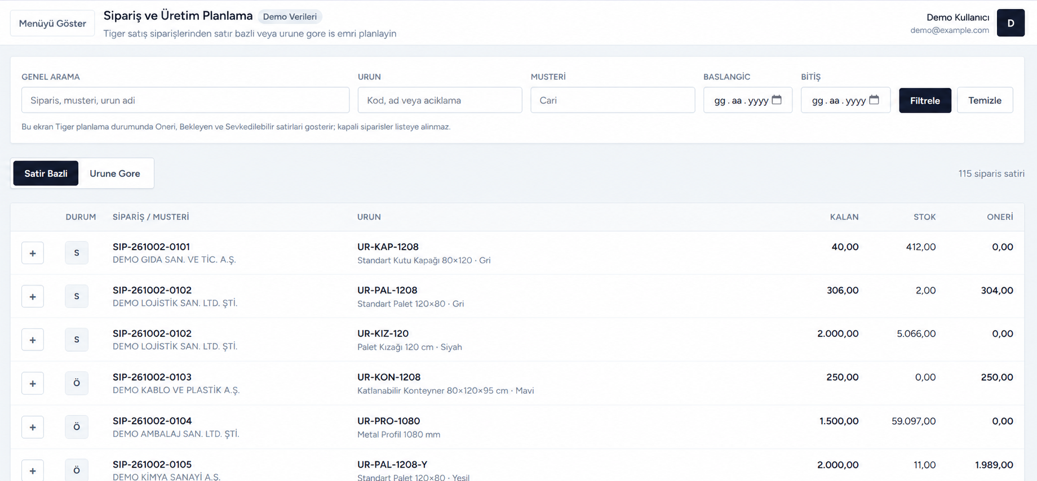Open the calendar picker in the Baslangic field
Screen dimensions: 1037x481
[777, 100]
